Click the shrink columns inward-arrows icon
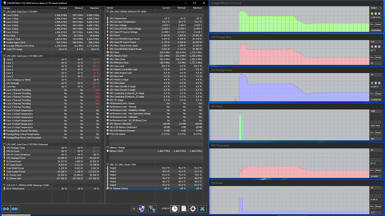The height and width of the screenshot is (216, 385). coord(15,209)
